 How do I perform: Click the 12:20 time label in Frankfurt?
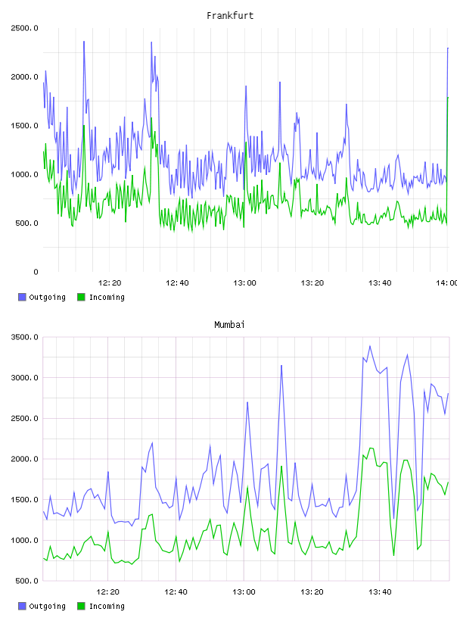point(110,283)
